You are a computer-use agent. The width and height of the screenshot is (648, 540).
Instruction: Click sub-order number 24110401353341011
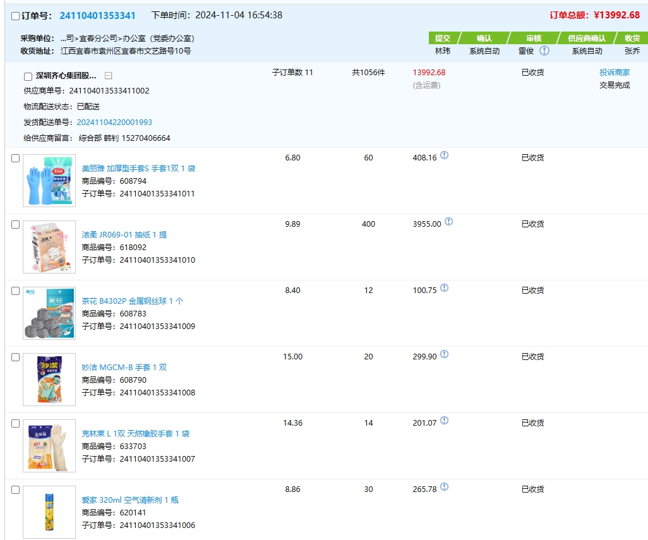(157, 194)
